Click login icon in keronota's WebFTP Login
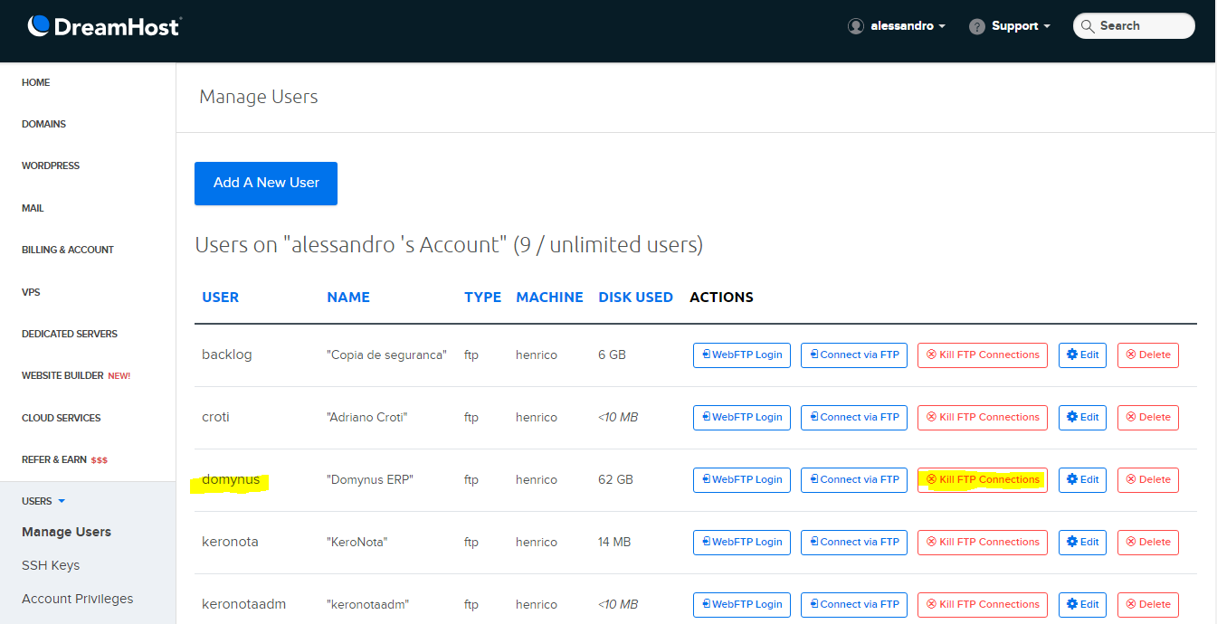The height and width of the screenshot is (624, 1217). click(705, 542)
